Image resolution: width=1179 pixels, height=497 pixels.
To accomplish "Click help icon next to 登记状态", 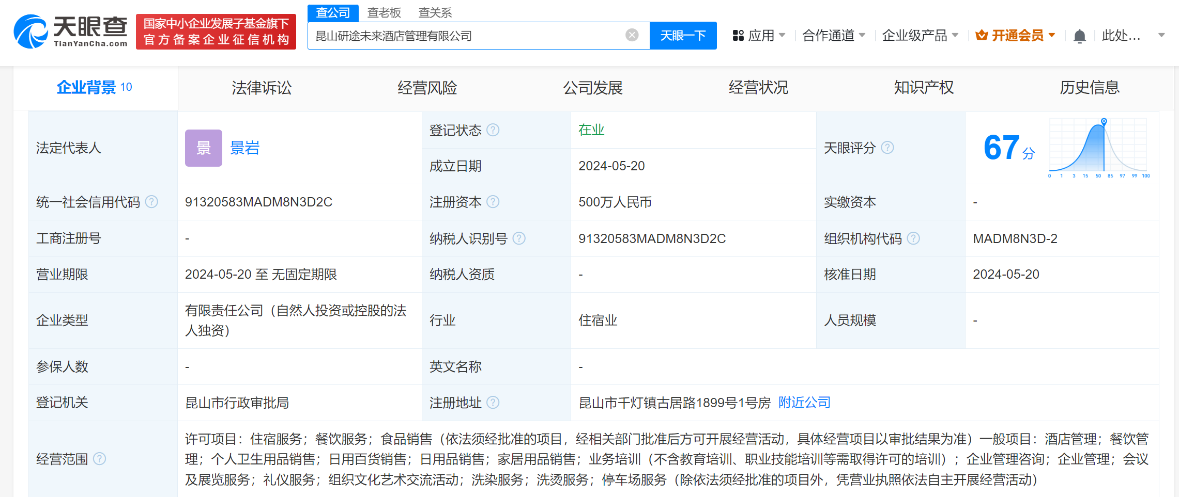I will pos(493,130).
